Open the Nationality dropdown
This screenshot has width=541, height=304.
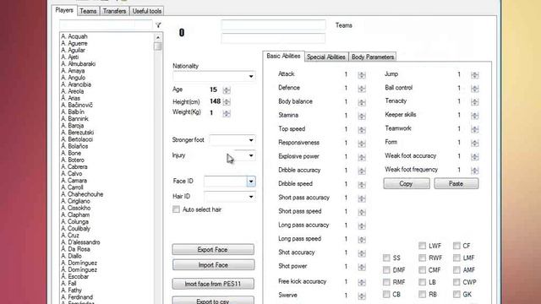(x=251, y=76)
